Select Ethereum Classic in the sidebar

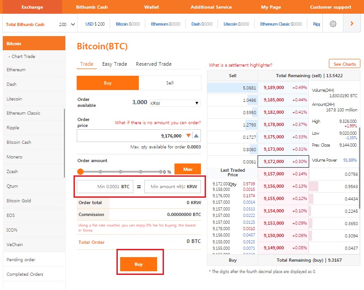(34, 113)
